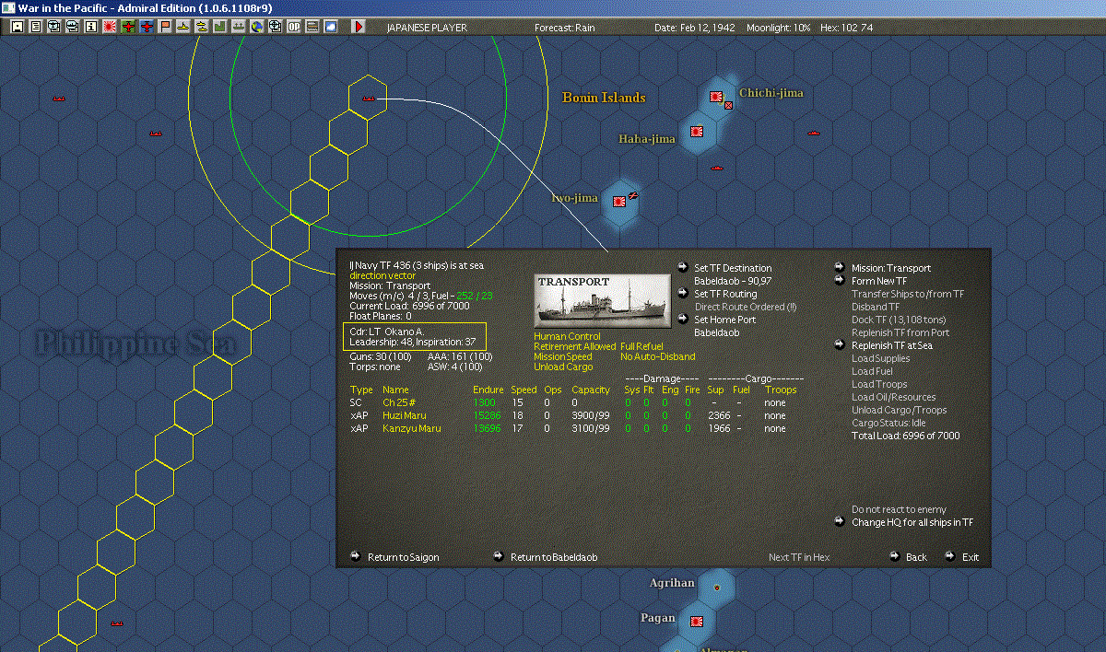Viewport: 1106px width, 652px height.
Task: Click the red end-turn arrow icon
Action: pyautogui.click(x=359, y=27)
